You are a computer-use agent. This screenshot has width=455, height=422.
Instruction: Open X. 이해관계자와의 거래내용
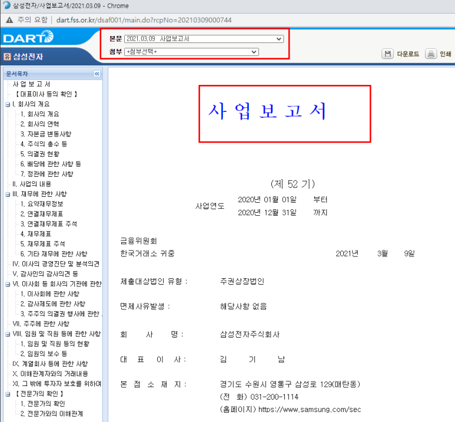click(50, 374)
